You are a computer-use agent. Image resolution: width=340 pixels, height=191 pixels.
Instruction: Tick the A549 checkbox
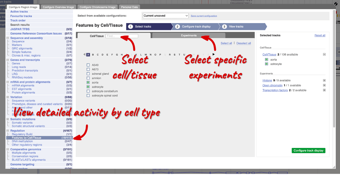88,65
